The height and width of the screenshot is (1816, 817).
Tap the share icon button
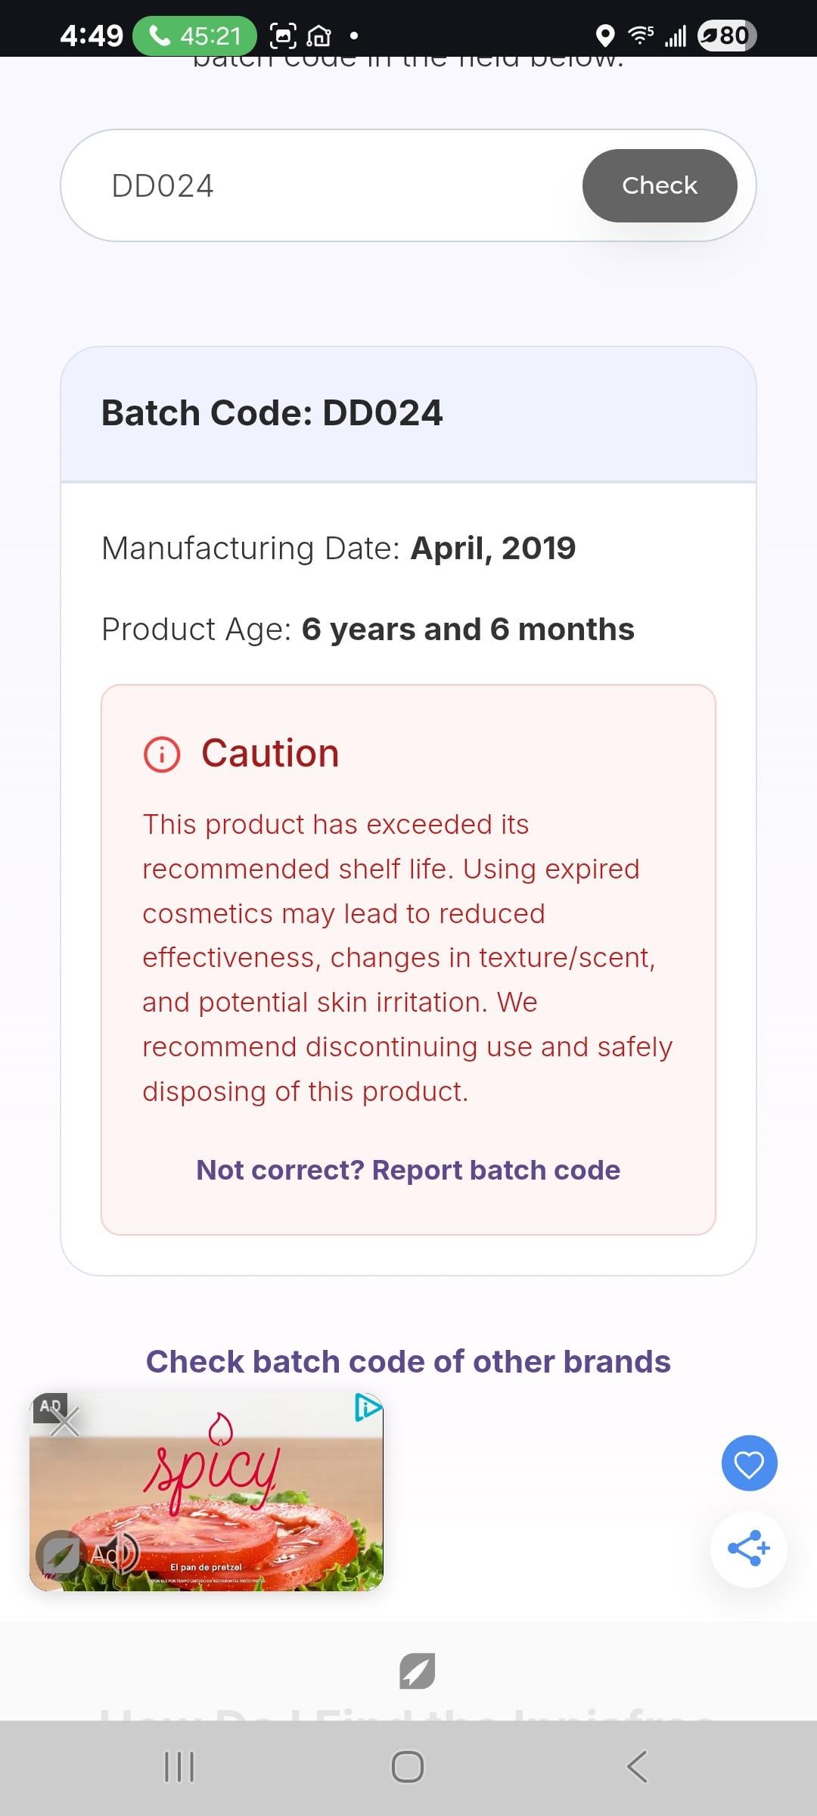coord(749,1548)
